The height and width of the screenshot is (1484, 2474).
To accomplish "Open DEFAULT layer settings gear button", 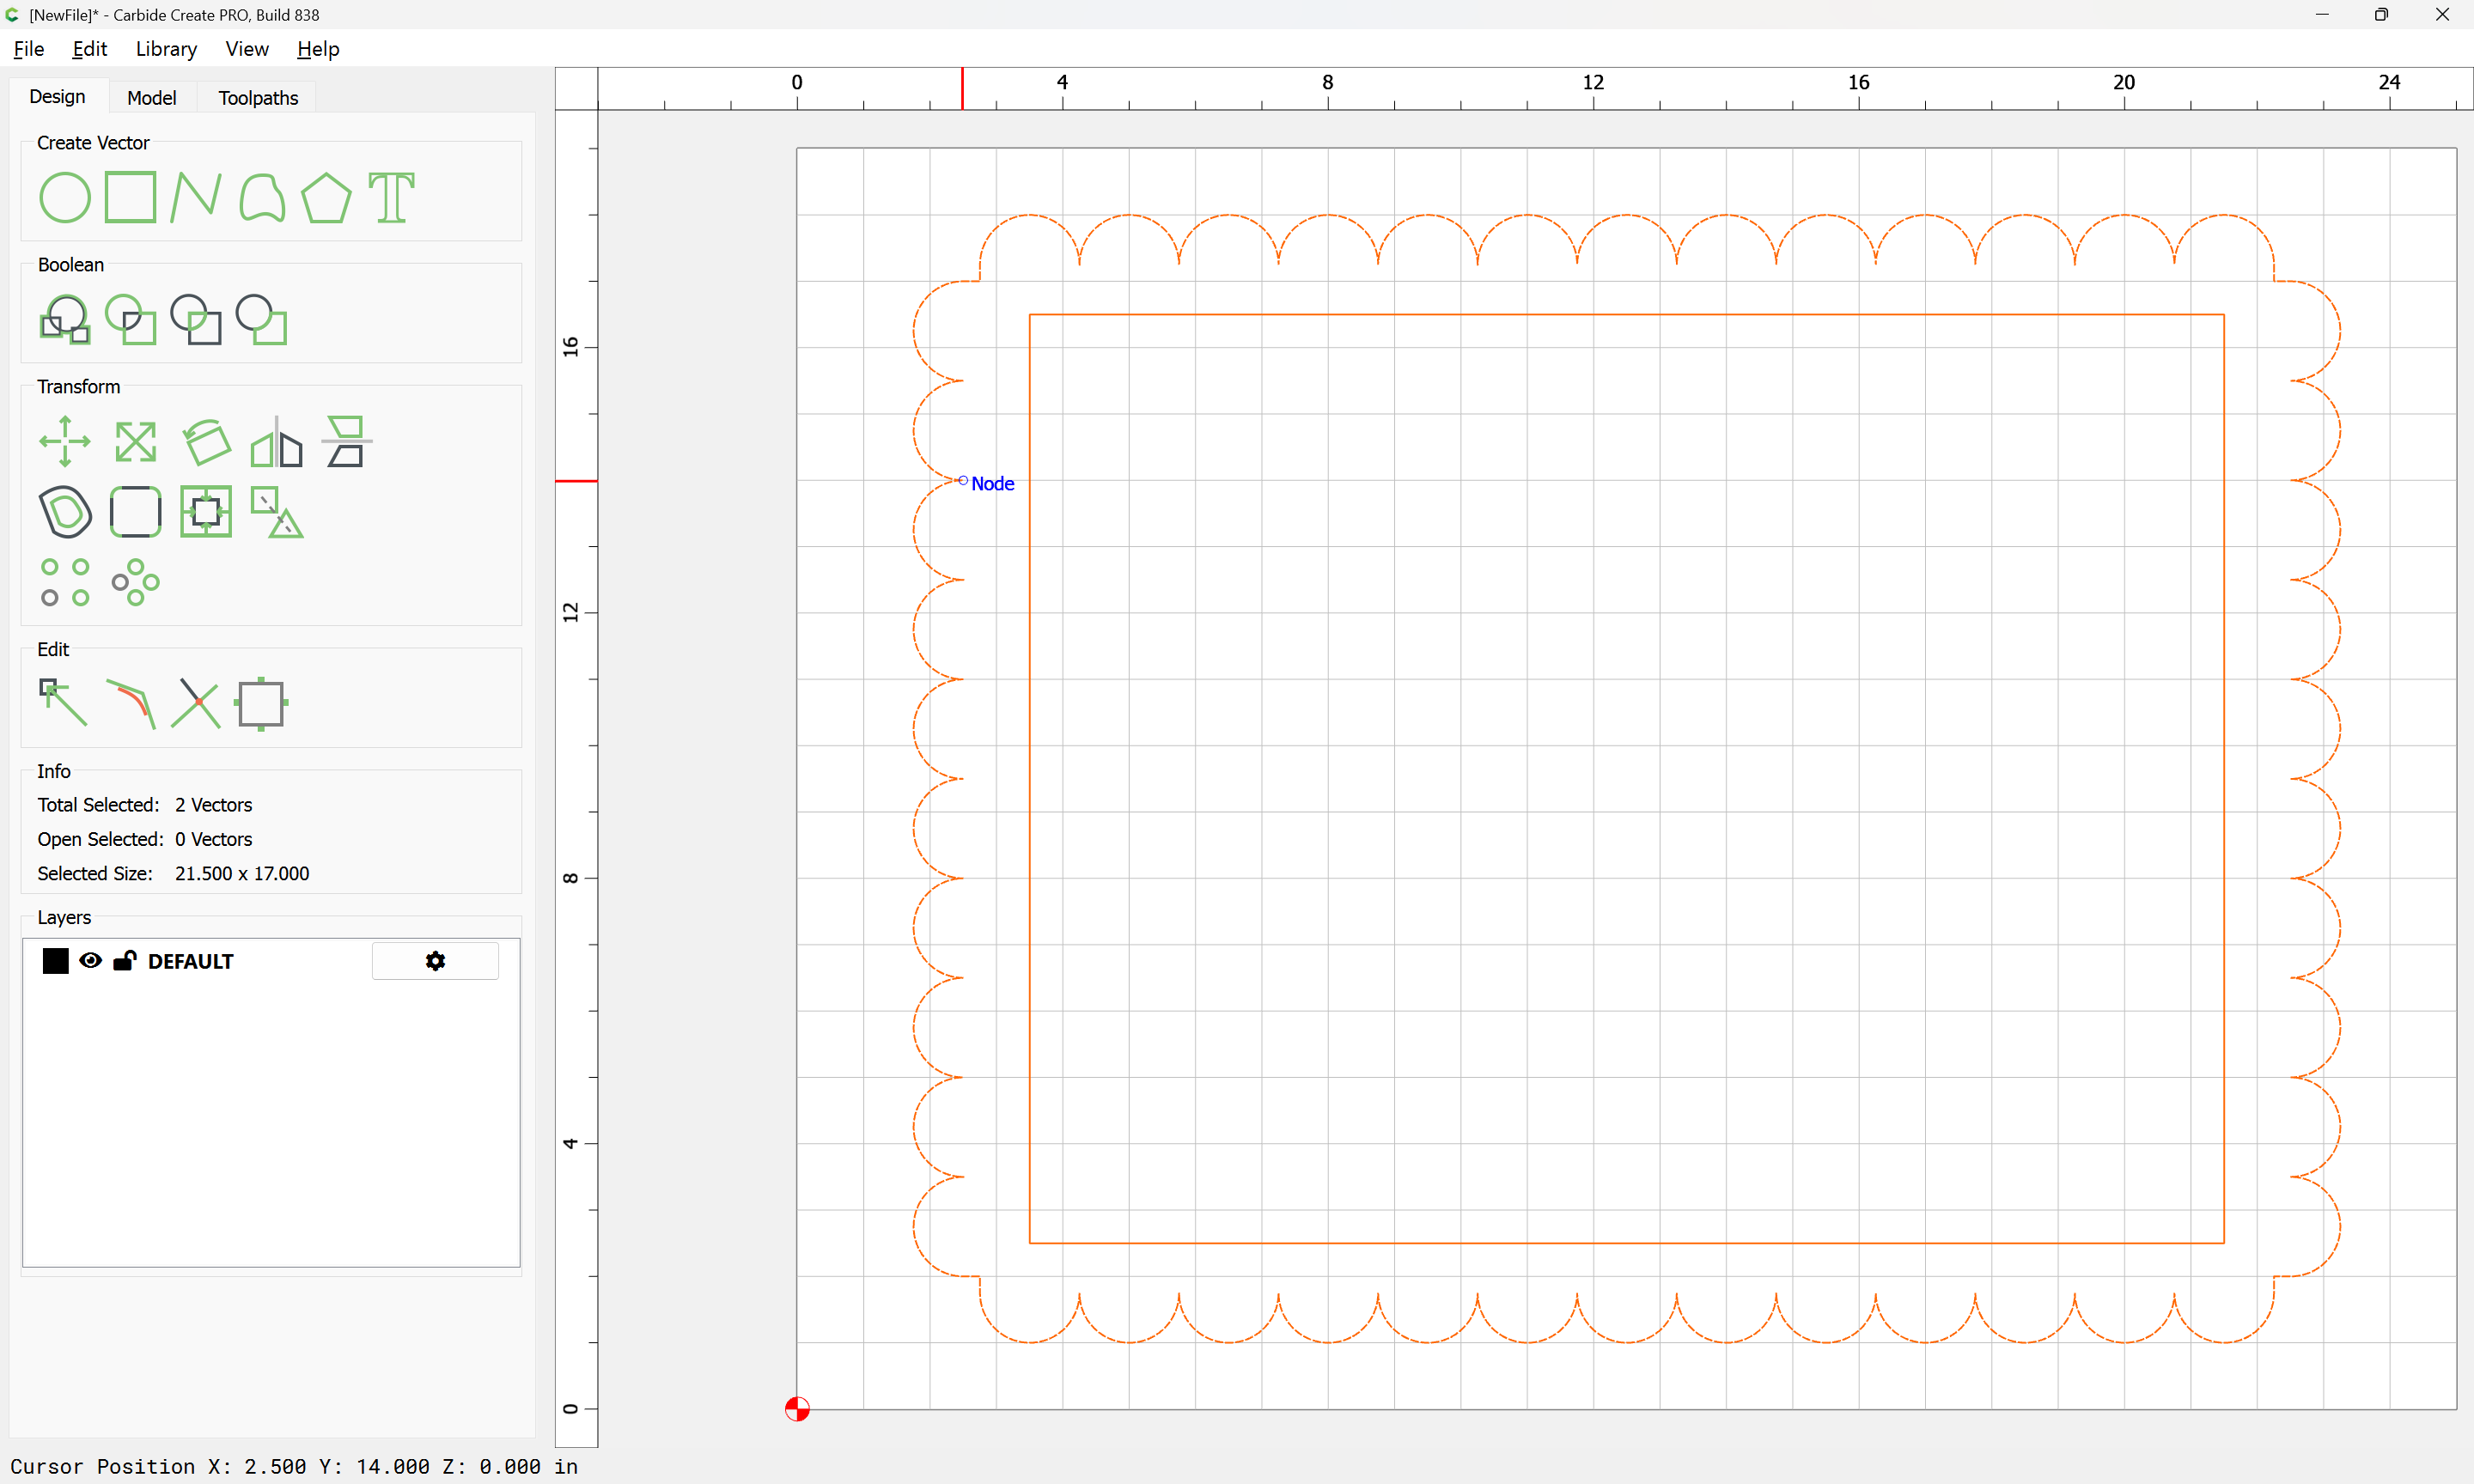I will (435, 961).
